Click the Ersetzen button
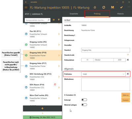The height and width of the screenshot is (119, 132). click(126, 100)
